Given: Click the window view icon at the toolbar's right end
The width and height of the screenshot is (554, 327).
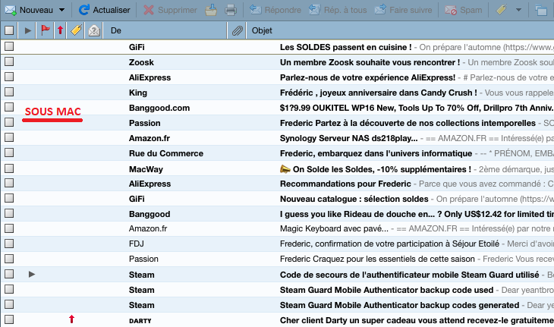Looking at the screenshot, I should point(541,11).
